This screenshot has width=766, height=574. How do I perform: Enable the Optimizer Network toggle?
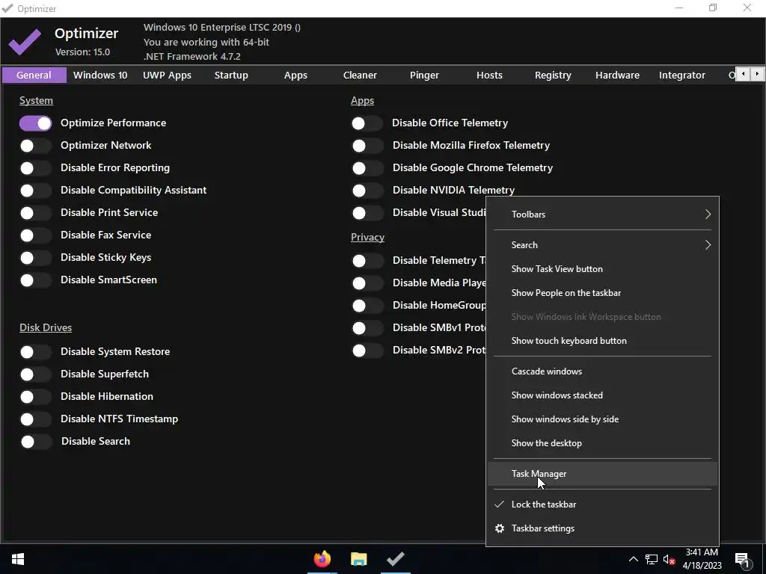pos(36,146)
